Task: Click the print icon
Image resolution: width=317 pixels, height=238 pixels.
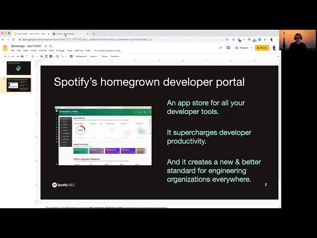Action: coord(22,56)
